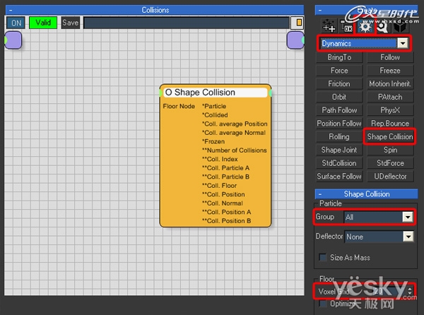Add a Position Follow operator
Viewport: 424px width, 315px height.
coord(339,124)
